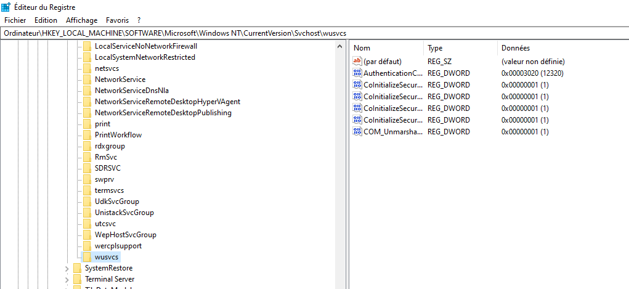
Task: Click the swprv folder icon
Action: (x=87, y=179)
